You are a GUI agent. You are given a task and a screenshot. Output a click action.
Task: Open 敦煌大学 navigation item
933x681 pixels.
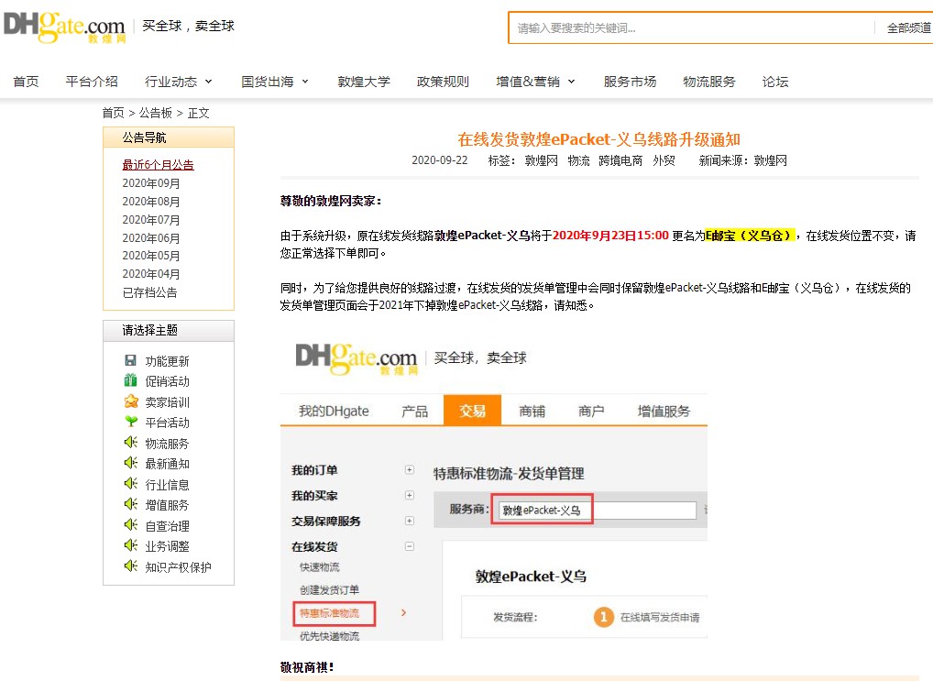click(364, 82)
